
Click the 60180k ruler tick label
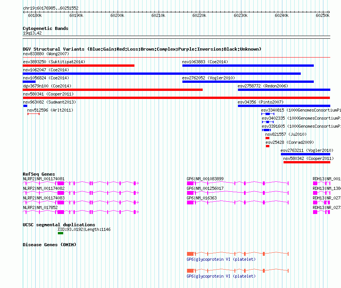coord(35,15)
